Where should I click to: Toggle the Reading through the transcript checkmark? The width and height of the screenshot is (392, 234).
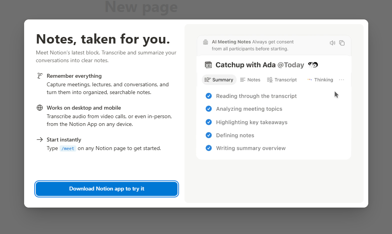[209, 96]
